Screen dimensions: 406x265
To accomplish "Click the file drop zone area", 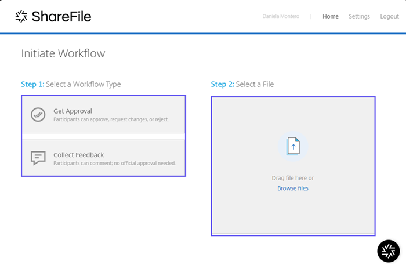I will pos(293,166).
